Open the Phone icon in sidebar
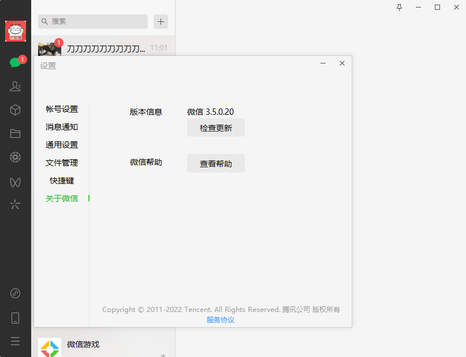The image size is (466, 357). click(15, 318)
